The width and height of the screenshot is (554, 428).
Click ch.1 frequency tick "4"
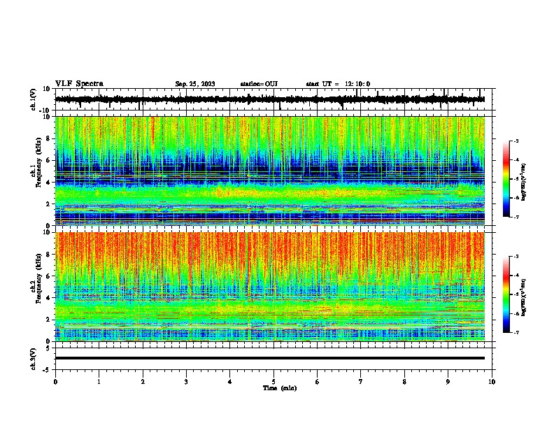tap(48, 183)
